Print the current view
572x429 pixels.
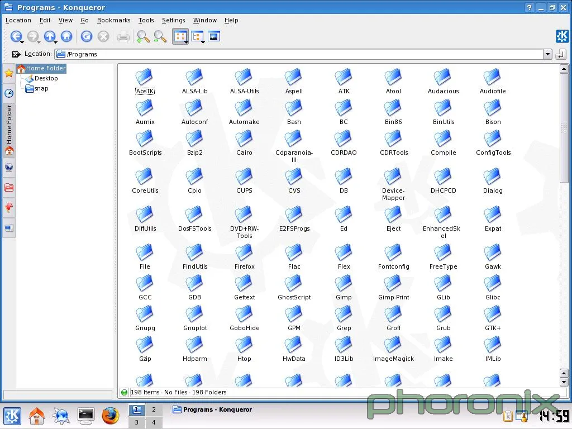(x=123, y=36)
